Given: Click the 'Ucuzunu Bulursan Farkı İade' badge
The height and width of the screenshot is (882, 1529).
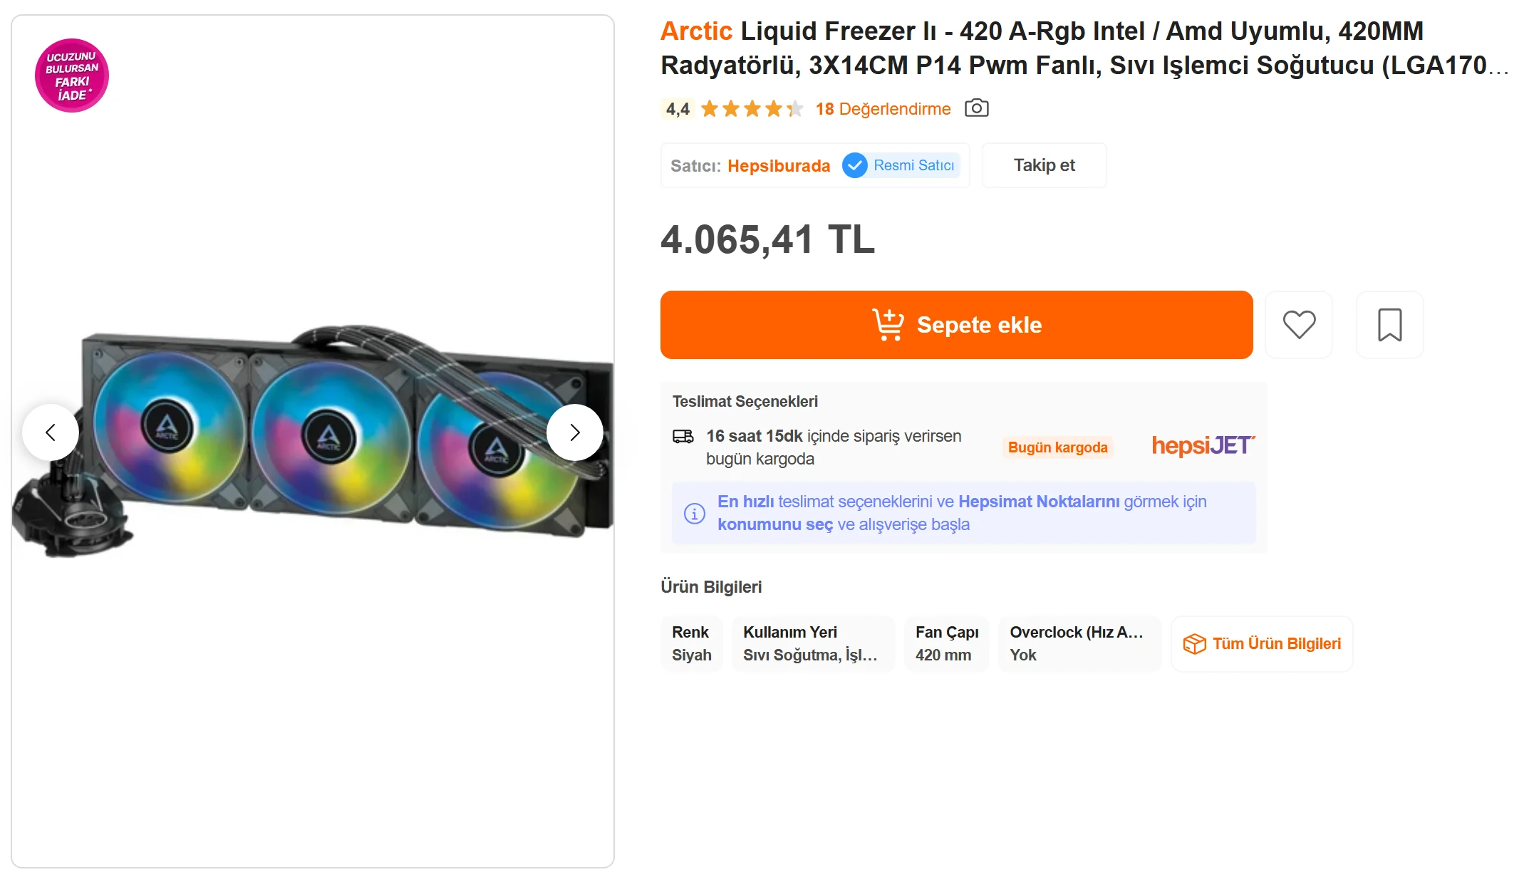Looking at the screenshot, I should [x=72, y=76].
